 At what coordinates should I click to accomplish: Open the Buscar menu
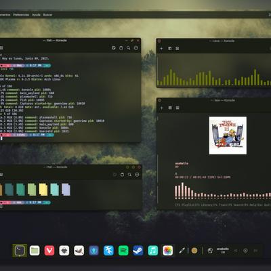click(47, 15)
